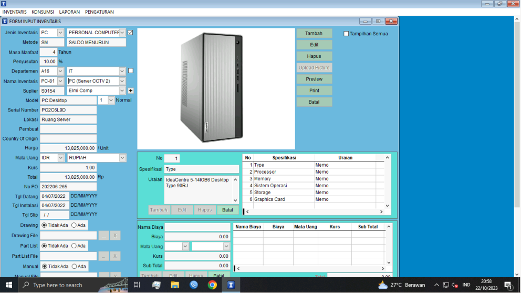
Task: Open the Task View taskbar icon
Action: 137,285
